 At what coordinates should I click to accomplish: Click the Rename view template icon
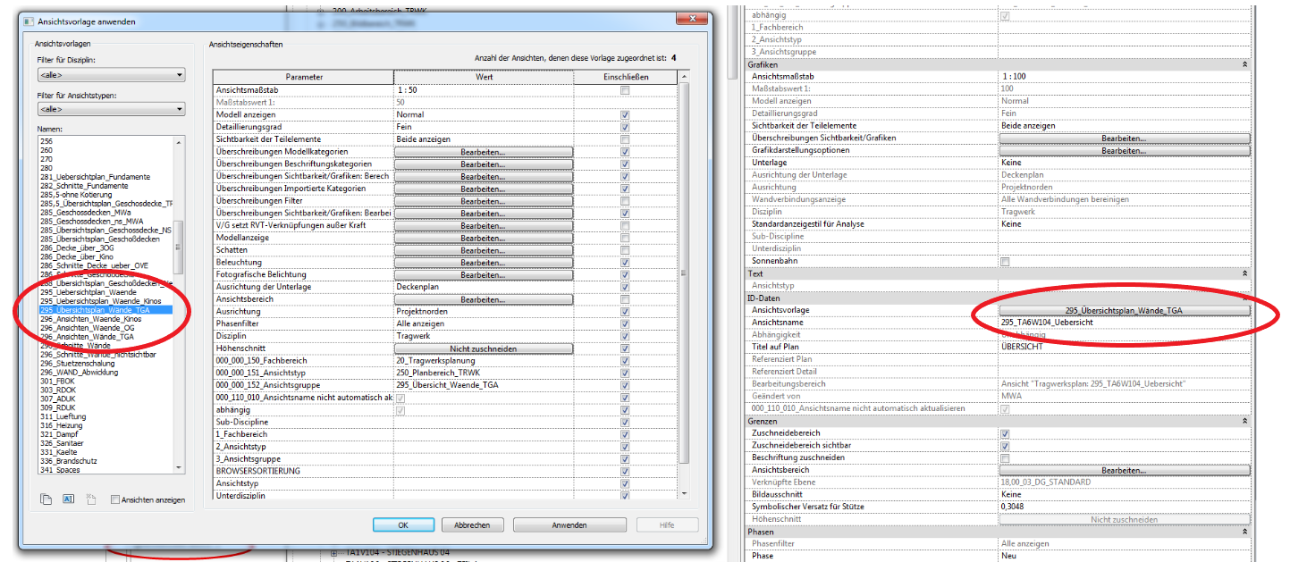68,499
